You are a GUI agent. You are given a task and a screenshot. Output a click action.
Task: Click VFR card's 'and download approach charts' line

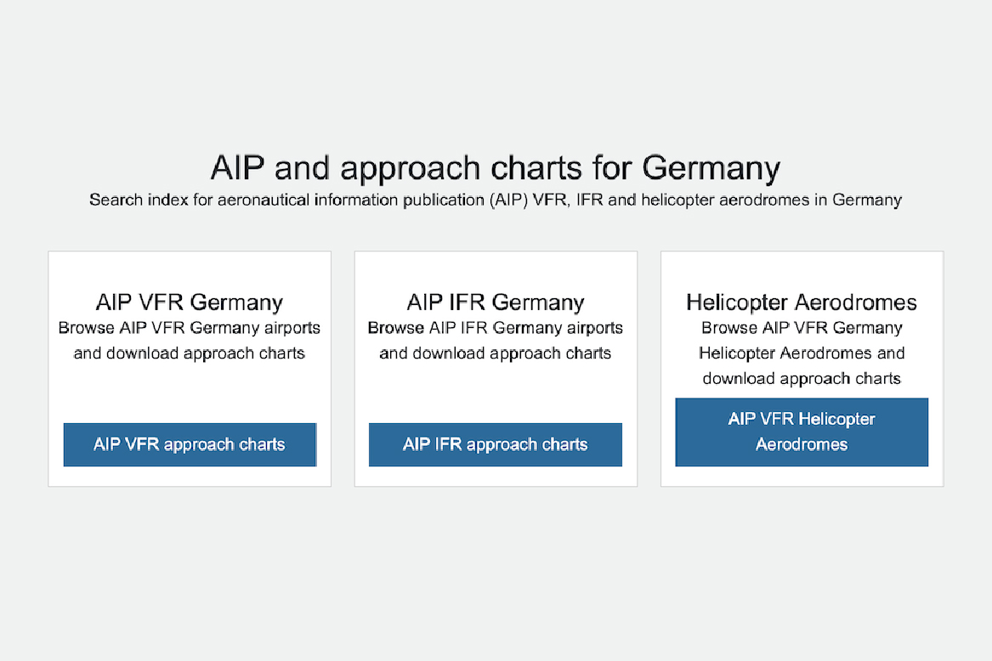coord(190,353)
